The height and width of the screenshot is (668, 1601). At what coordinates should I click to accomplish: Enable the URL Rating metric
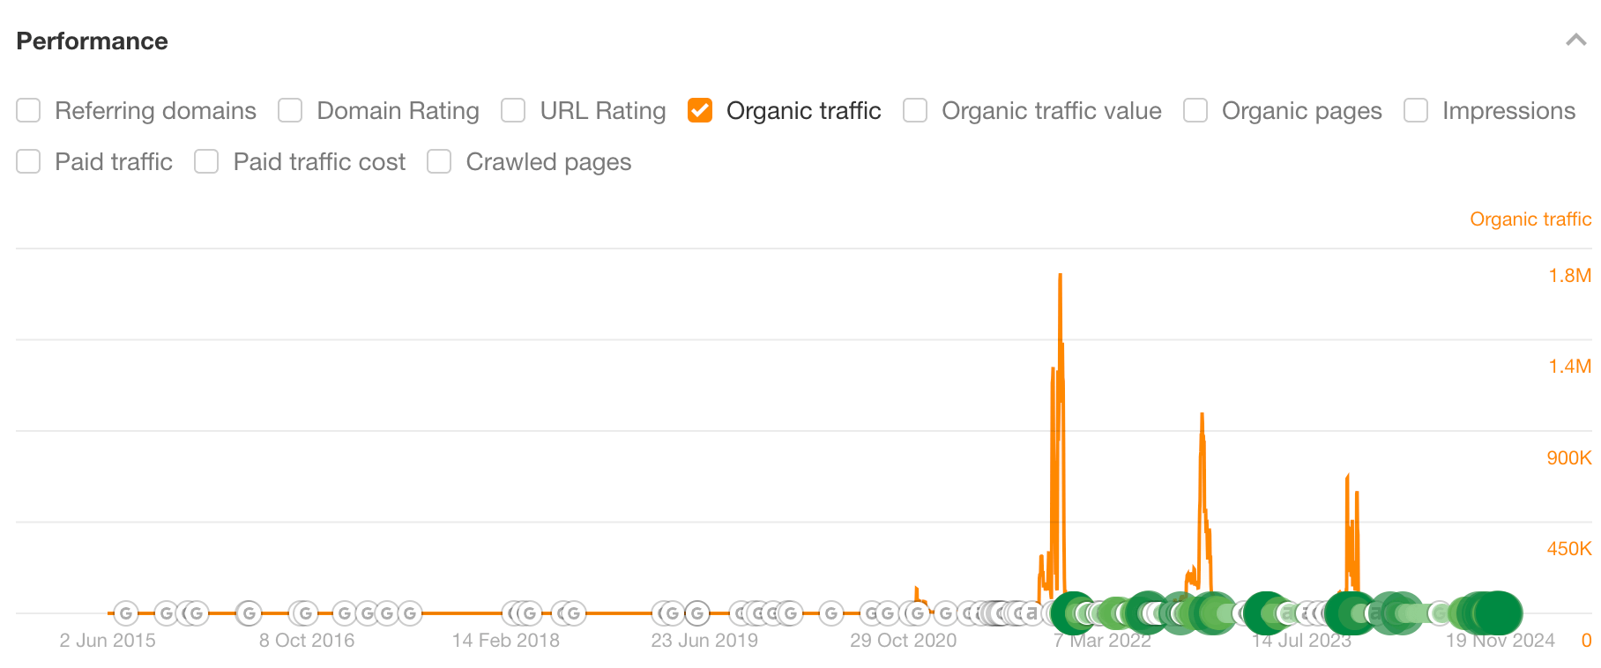click(512, 111)
